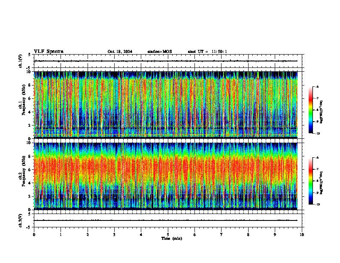Click the time axis tick label 9

pos(275,235)
